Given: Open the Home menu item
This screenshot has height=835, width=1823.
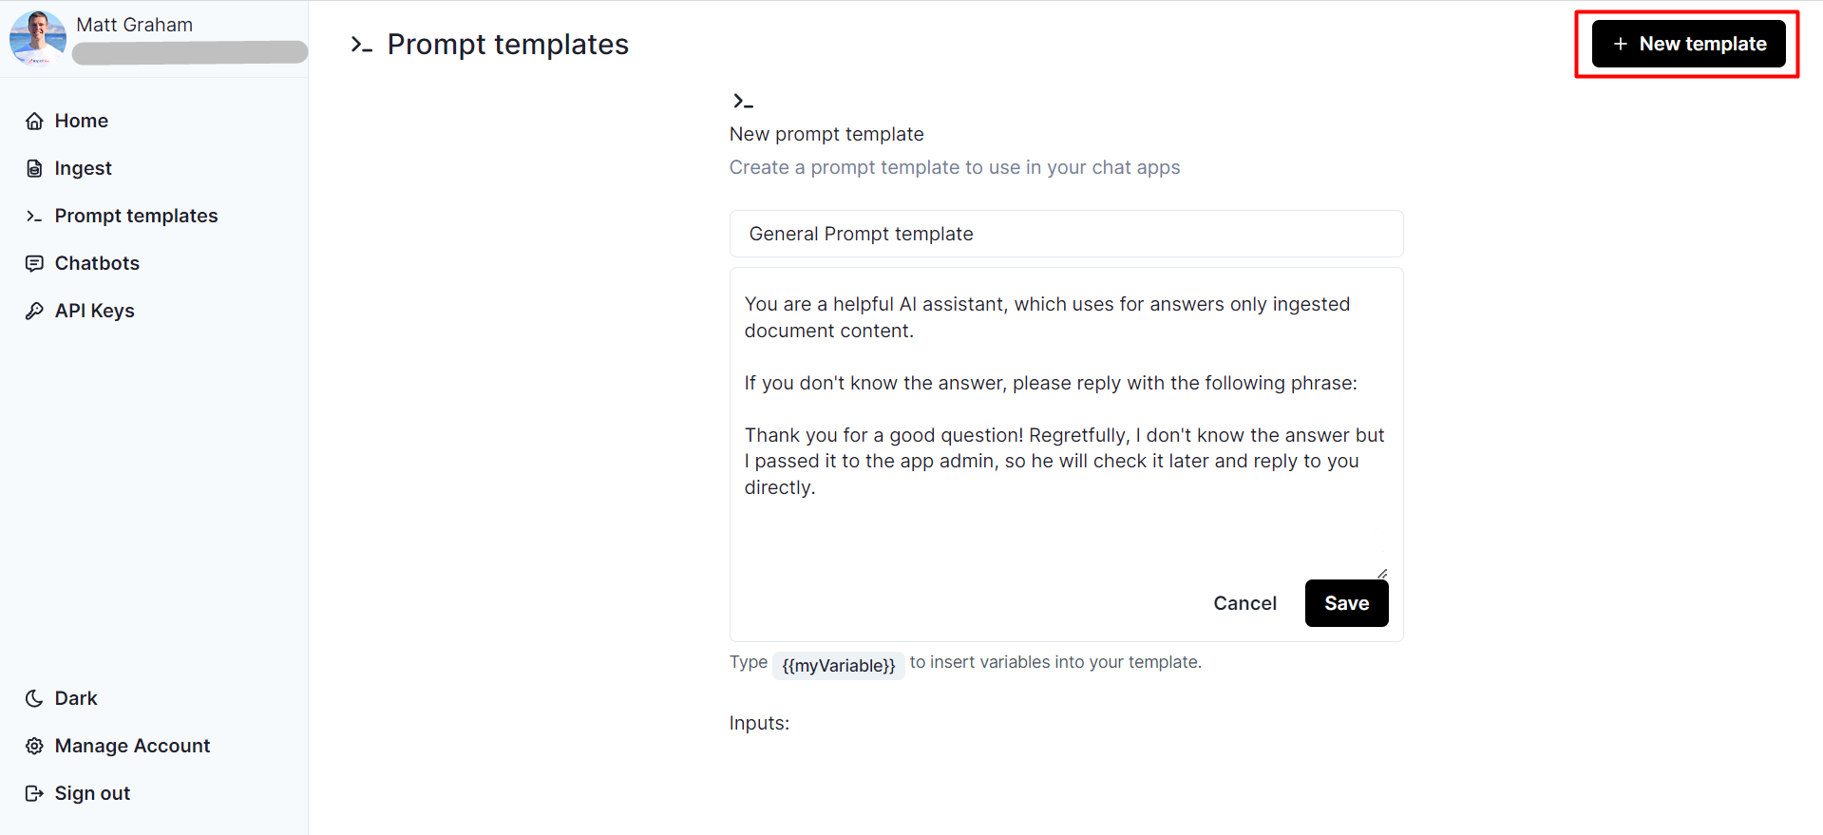Looking at the screenshot, I should 82,121.
